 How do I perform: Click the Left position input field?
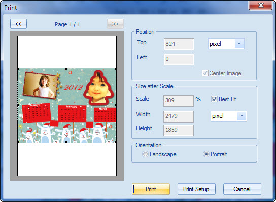179,59
